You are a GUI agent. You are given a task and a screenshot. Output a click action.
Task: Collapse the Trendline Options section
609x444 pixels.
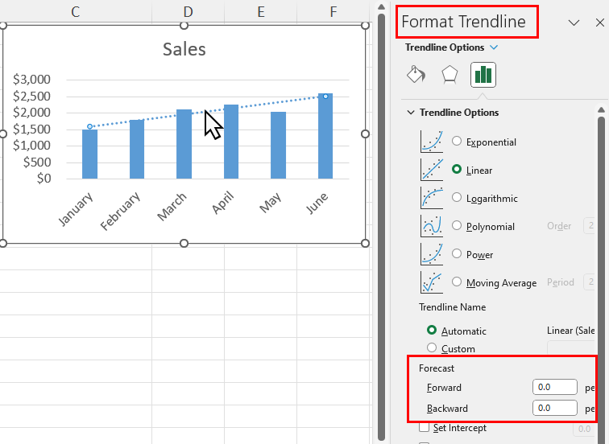tap(411, 113)
